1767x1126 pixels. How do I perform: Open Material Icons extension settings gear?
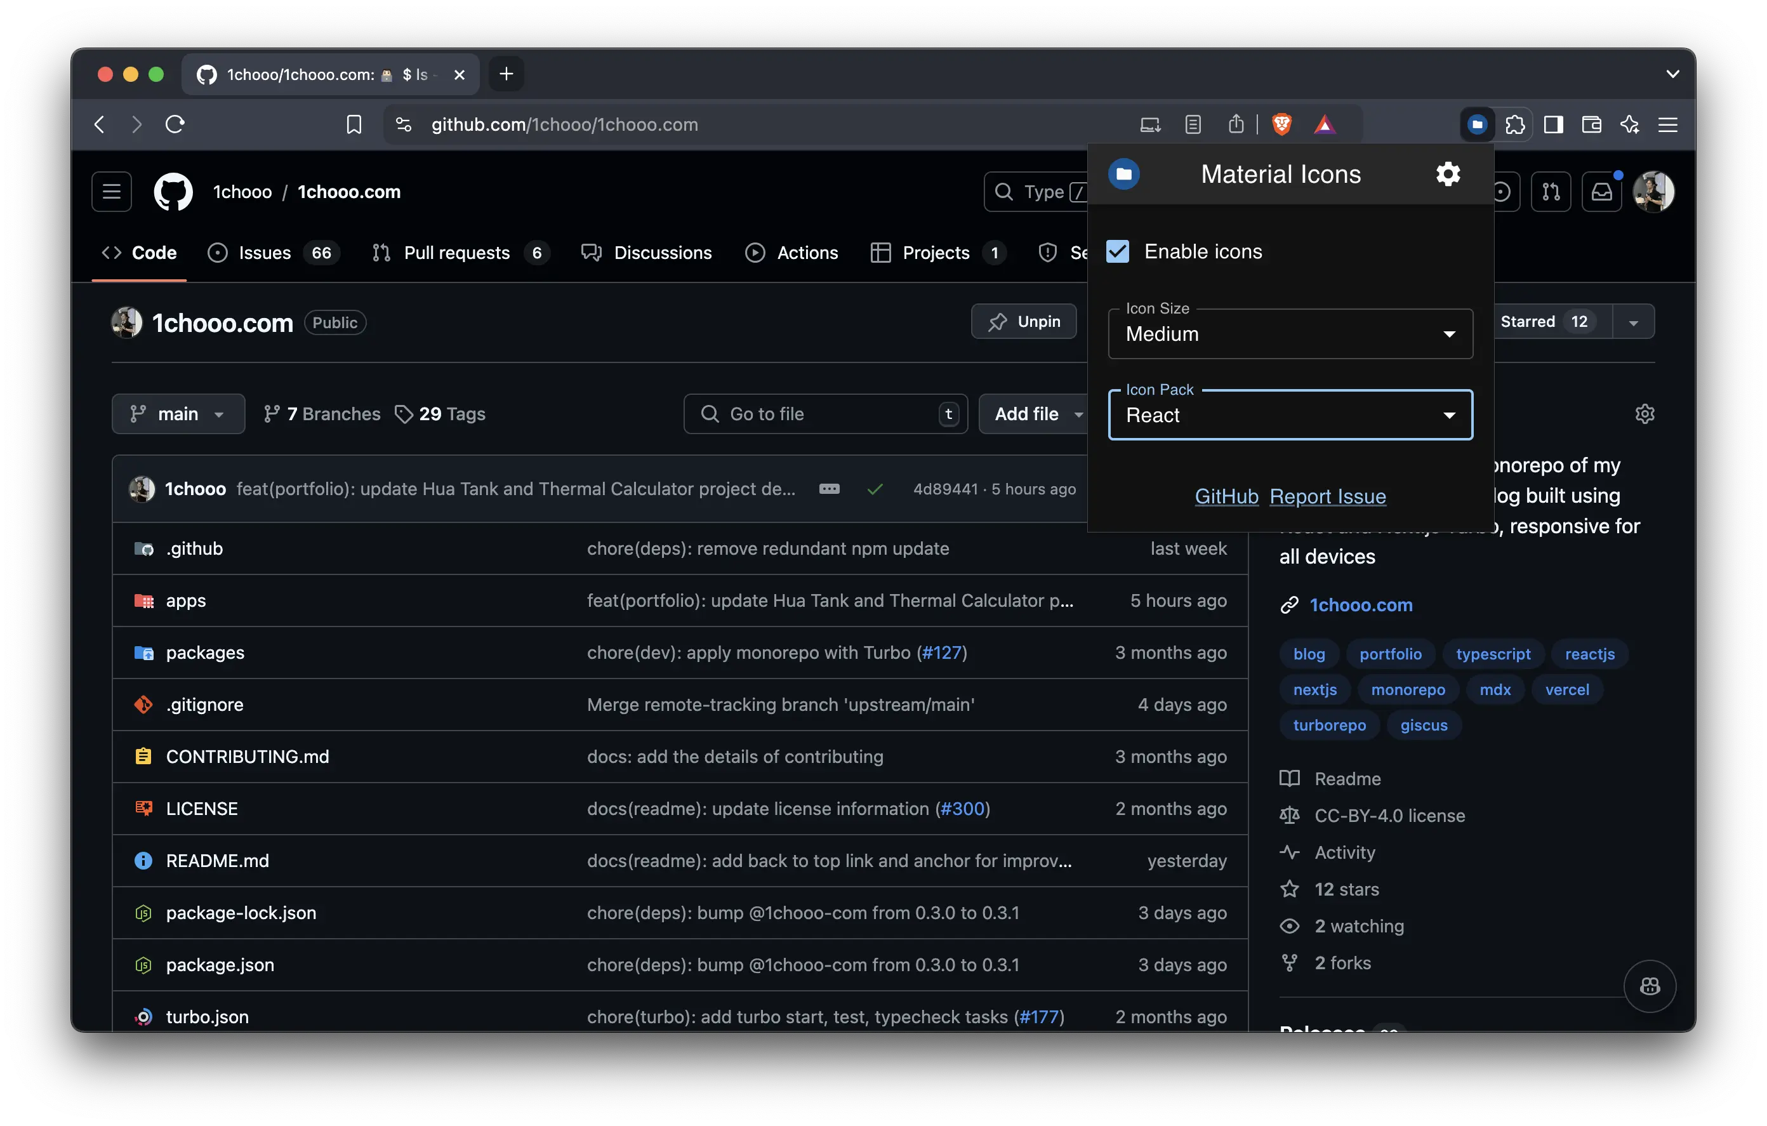[x=1448, y=175]
